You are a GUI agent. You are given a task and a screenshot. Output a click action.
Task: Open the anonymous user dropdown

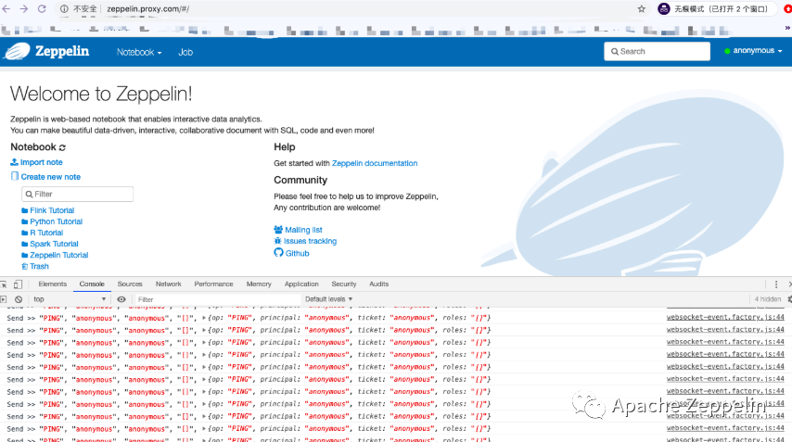point(753,50)
